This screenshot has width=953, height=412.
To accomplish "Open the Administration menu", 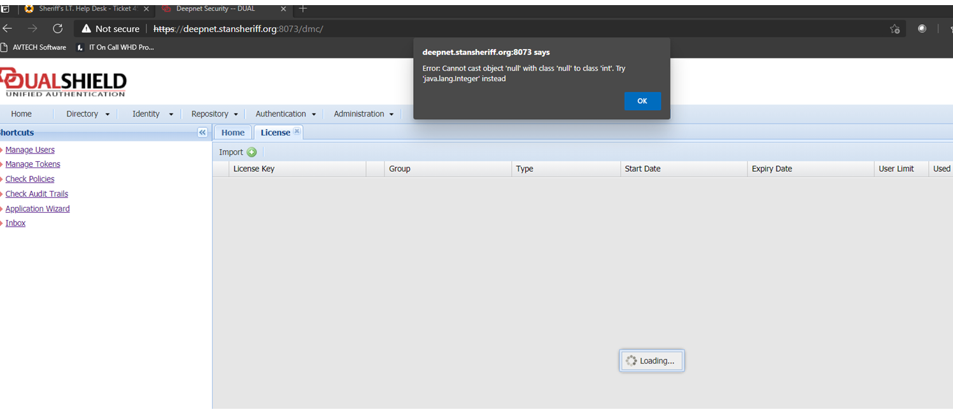I will (364, 114).
